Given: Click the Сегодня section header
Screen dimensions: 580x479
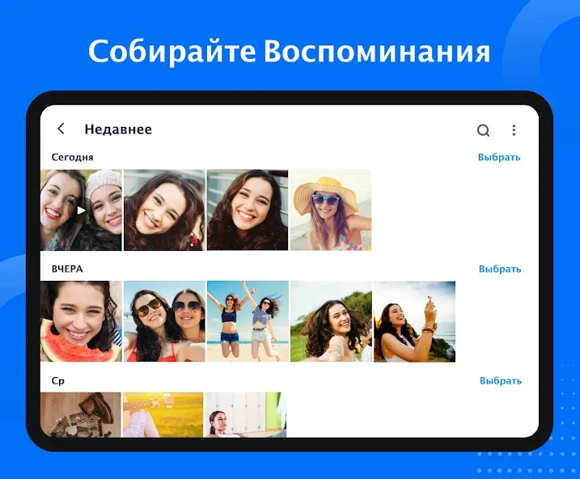Looking at the screenshot, I should [73, 157].
